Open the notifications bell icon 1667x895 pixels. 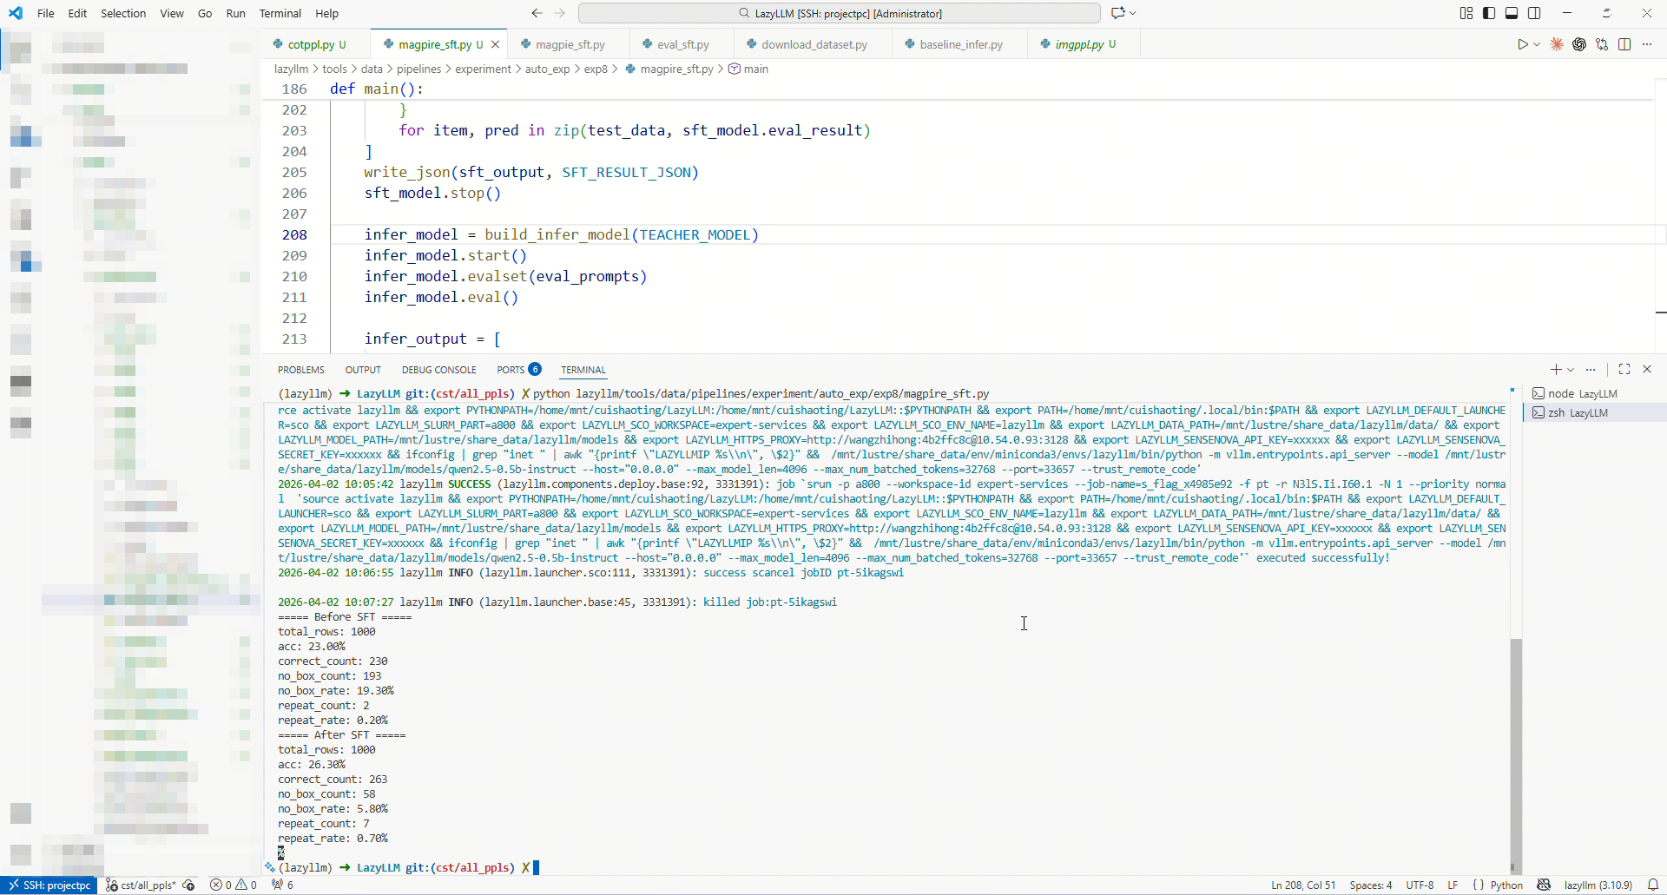(1653, 885)
